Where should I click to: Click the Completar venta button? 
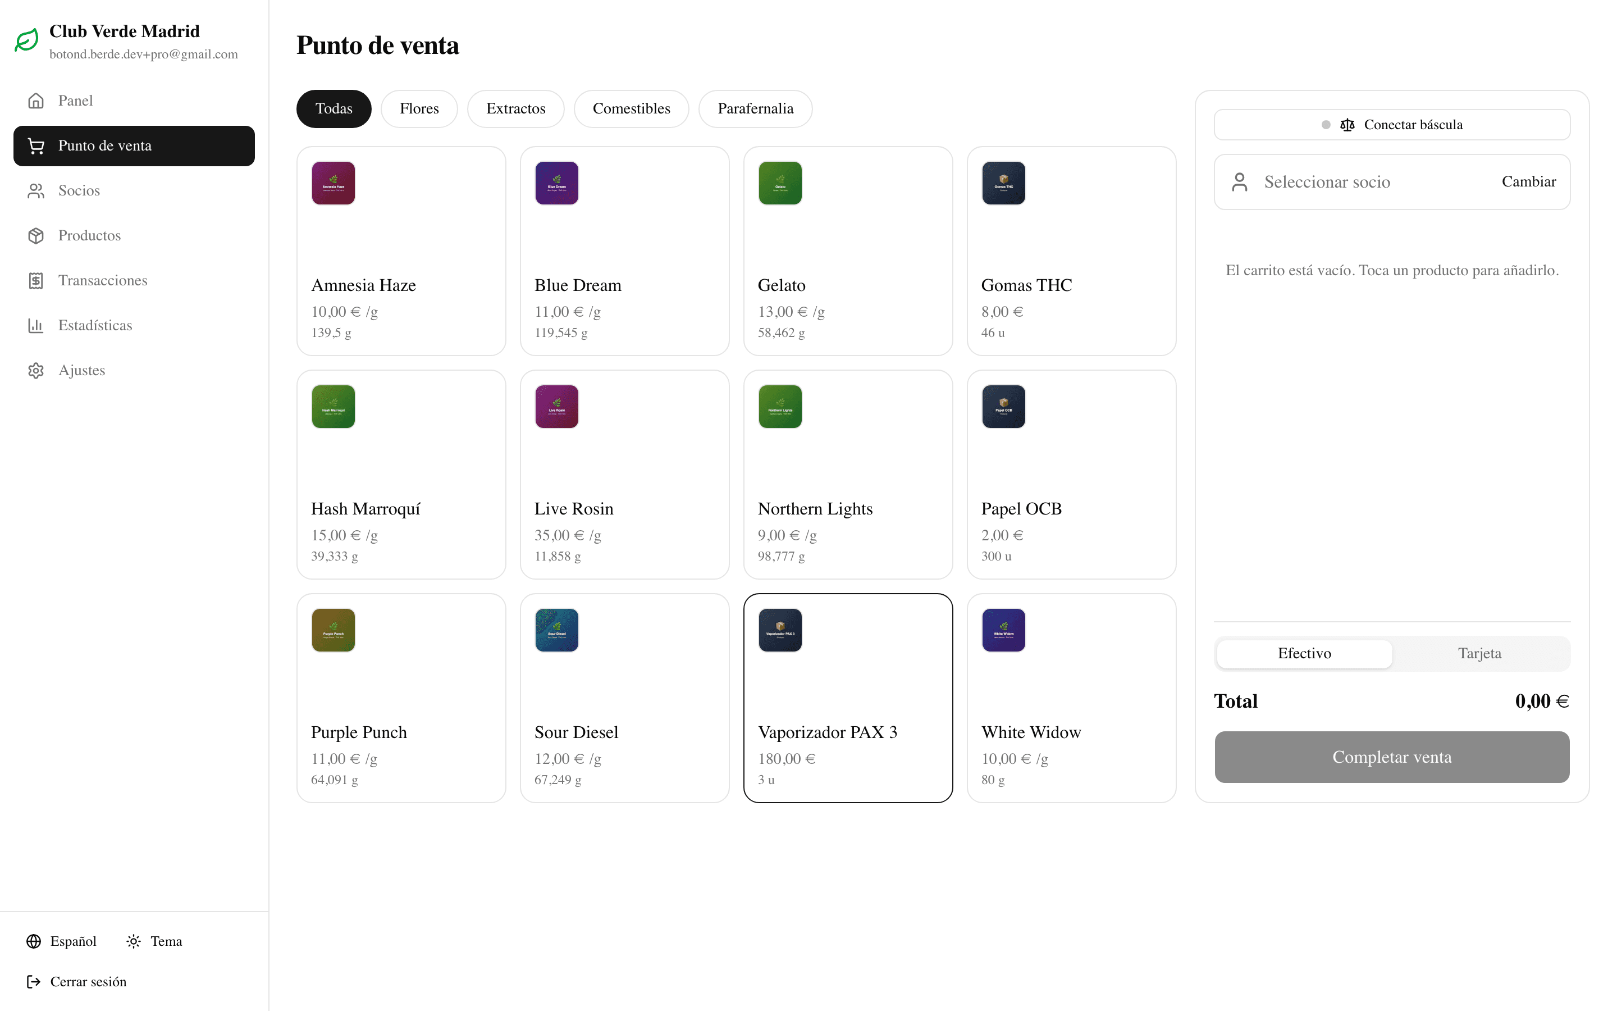click(x=1392, y=757)
